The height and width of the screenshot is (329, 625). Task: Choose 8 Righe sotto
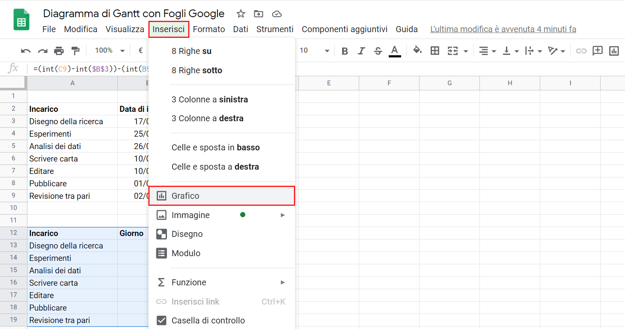tap(222, 70)
